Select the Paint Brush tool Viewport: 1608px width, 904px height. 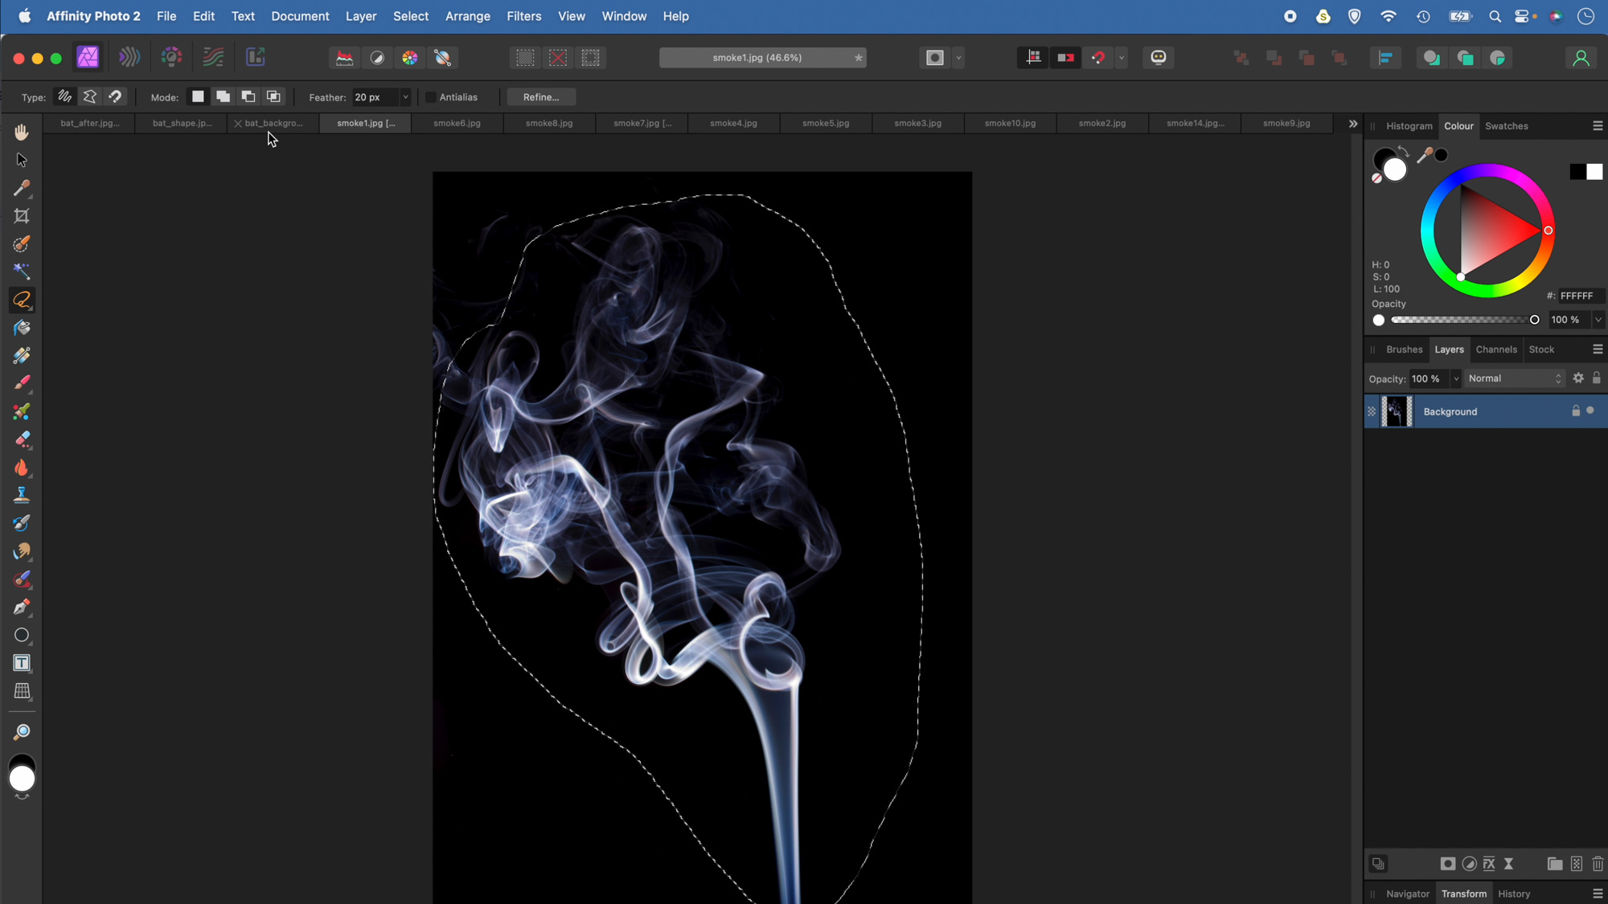coord(22,383)
